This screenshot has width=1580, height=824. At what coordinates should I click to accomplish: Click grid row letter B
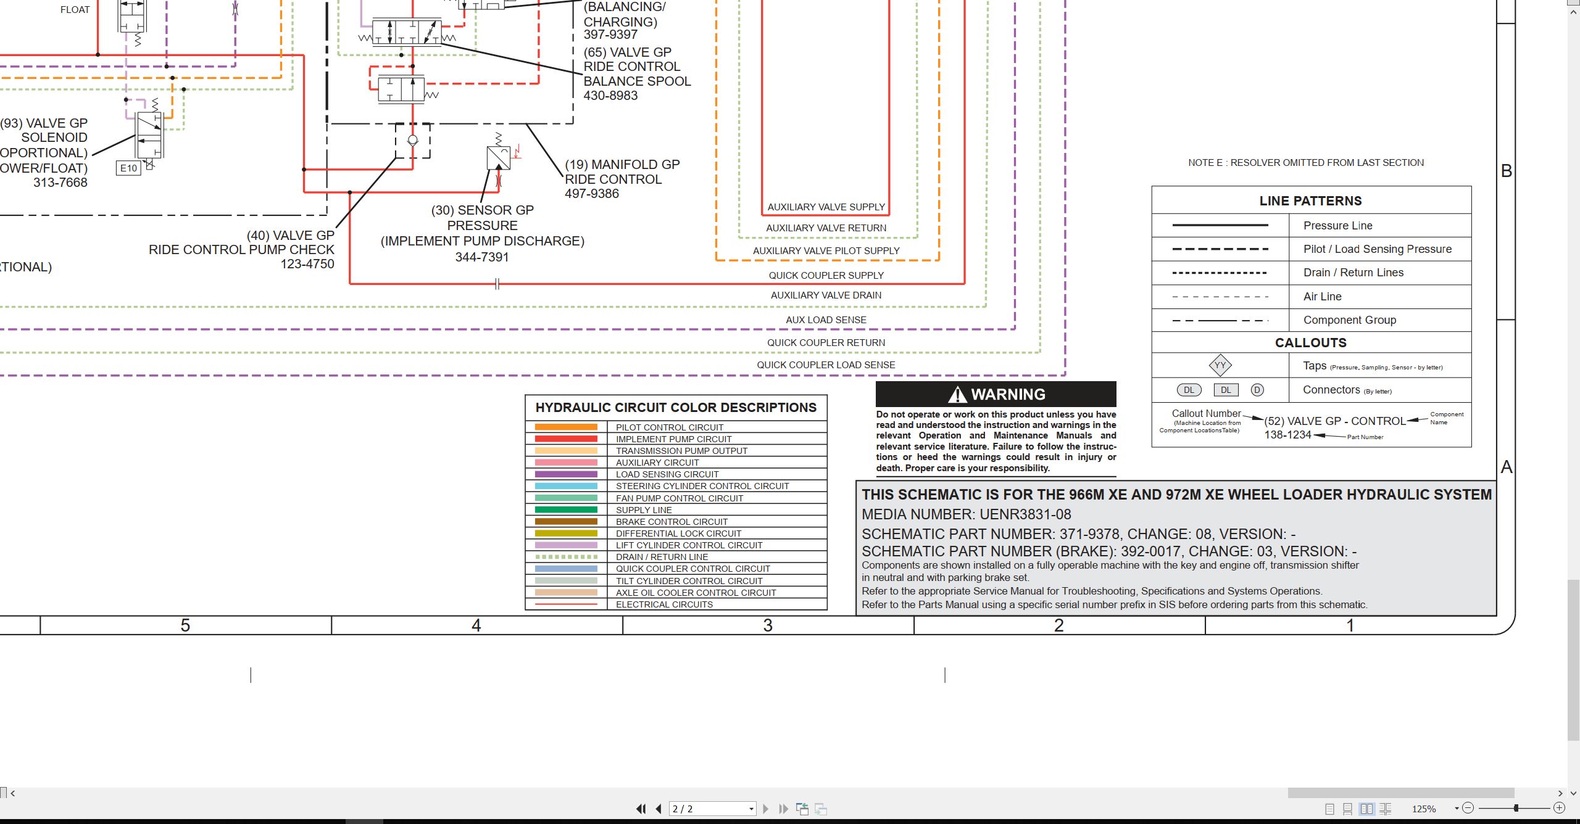[1507, 171]
